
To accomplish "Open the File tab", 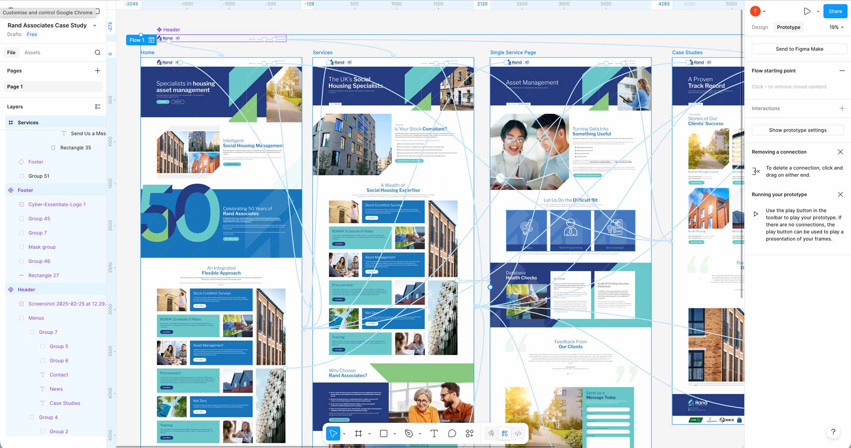I will pos(11,52).
